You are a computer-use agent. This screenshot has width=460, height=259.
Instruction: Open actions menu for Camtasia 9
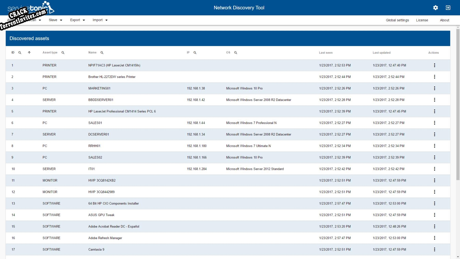pos(435,249)
